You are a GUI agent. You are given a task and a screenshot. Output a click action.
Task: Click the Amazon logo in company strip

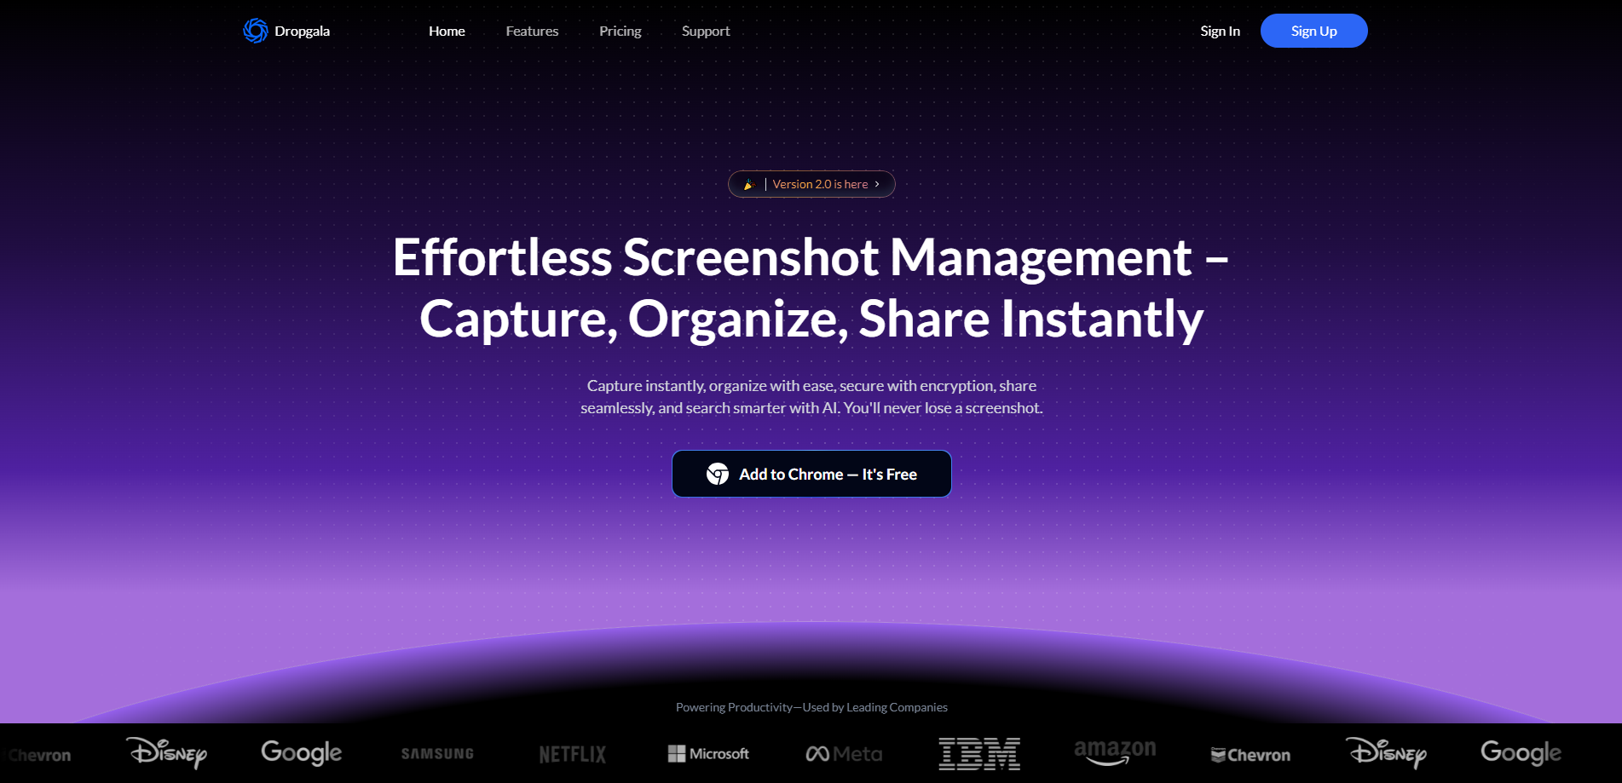(1115, 752)
